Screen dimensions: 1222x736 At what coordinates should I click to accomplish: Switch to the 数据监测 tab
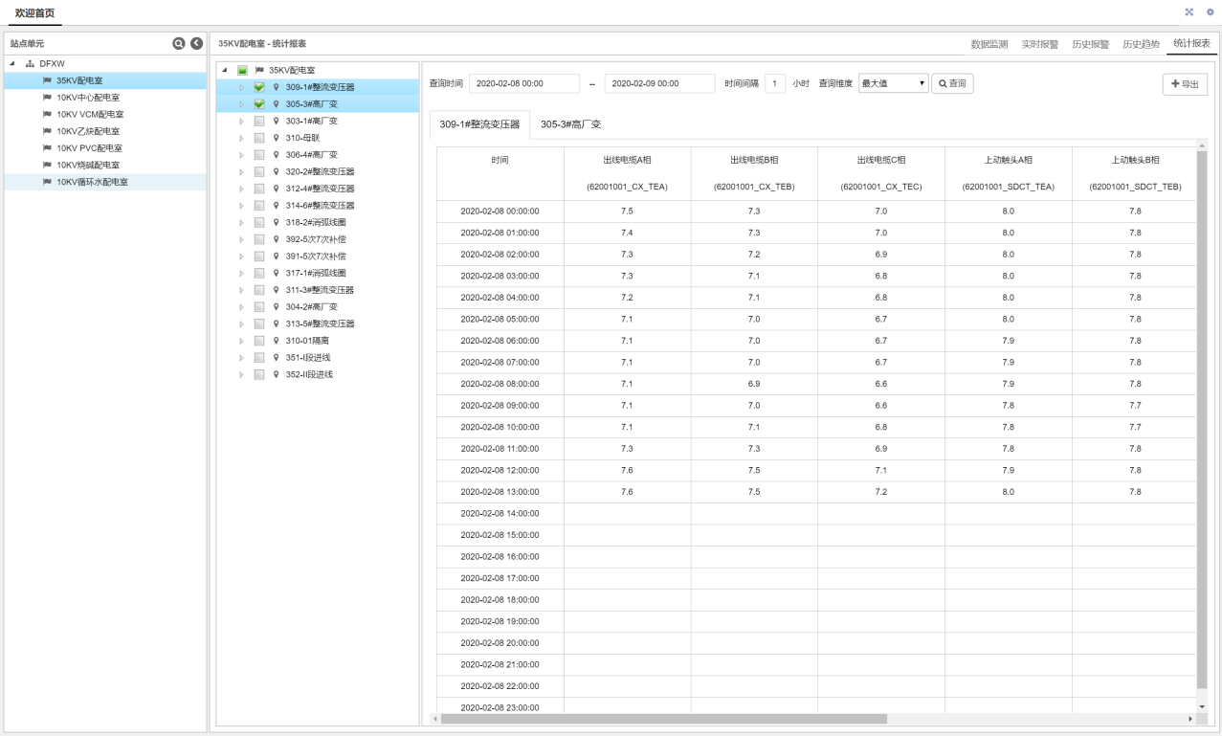click(x=989, y=44)
